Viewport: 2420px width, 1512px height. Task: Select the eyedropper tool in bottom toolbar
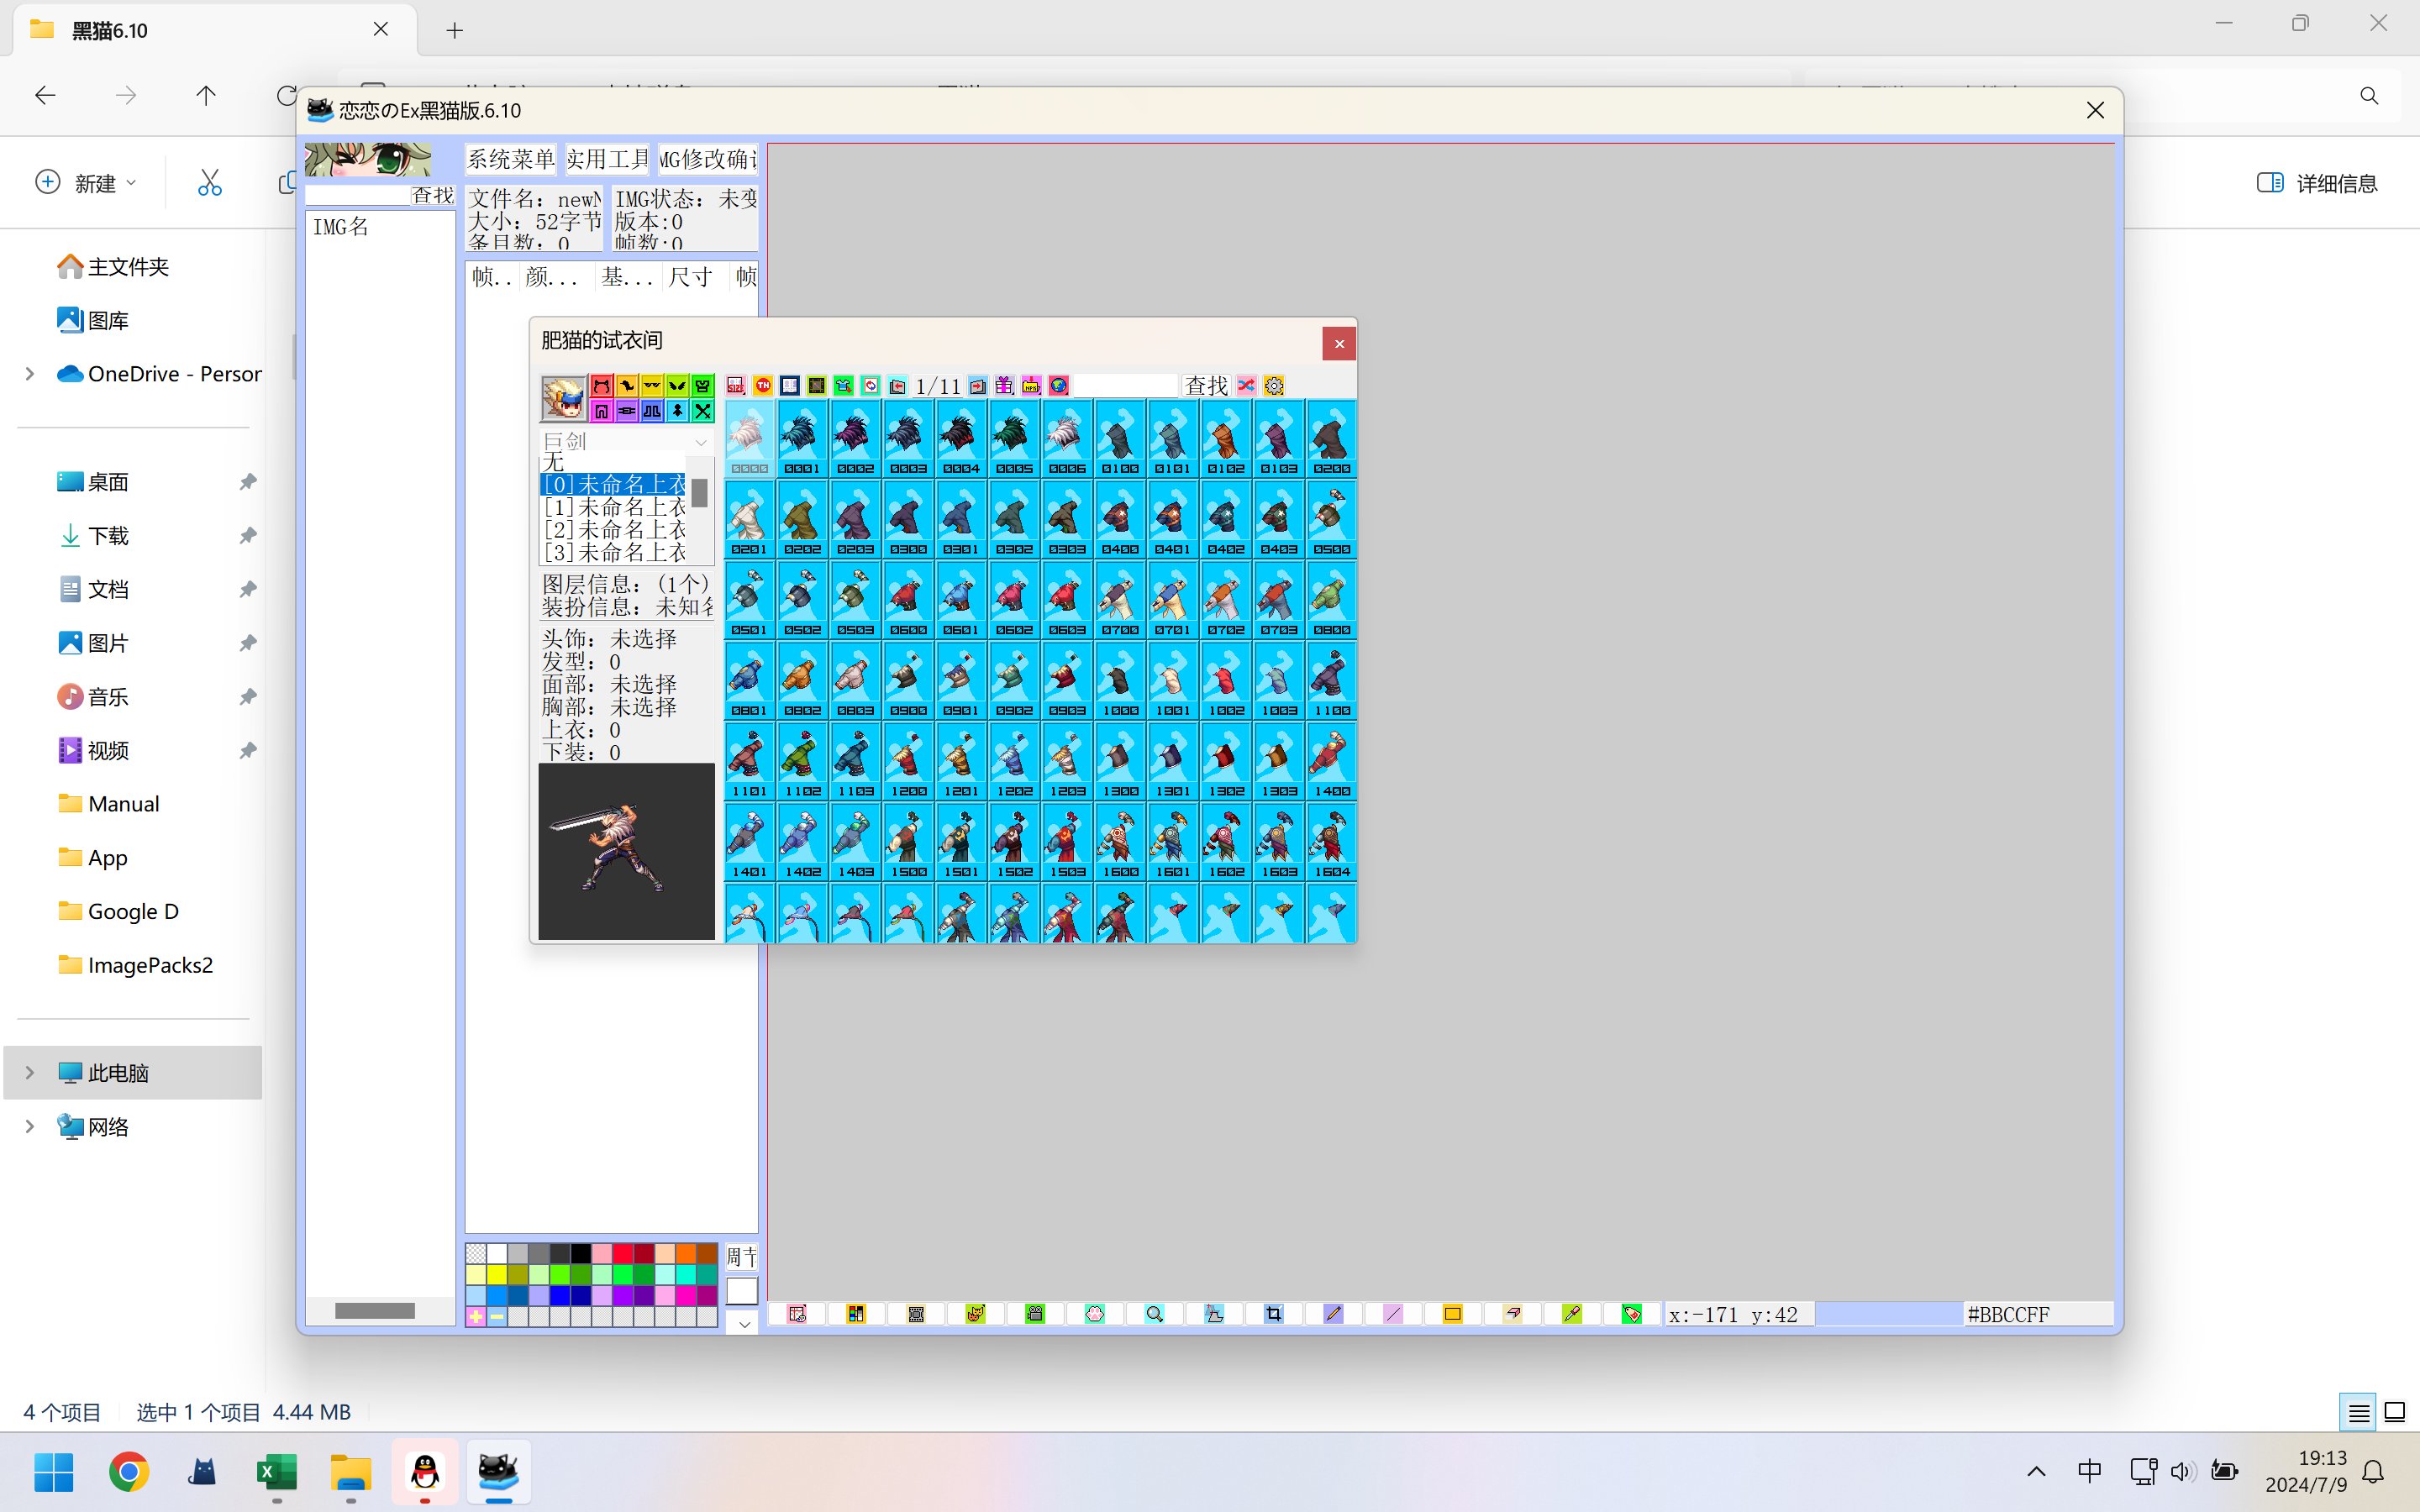(x=1572, y=1314)
